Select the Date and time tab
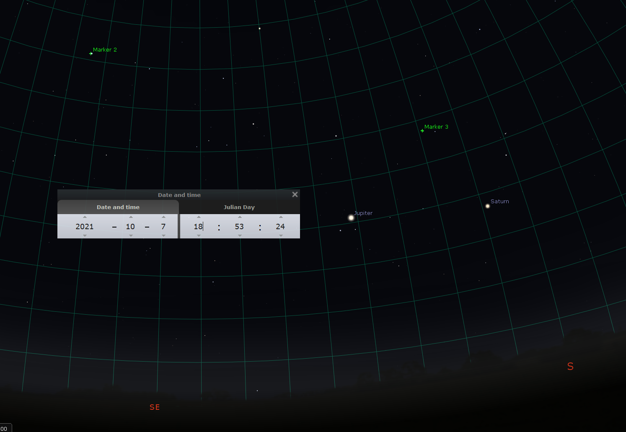This screenshot has height=432, width=626. [x=118, y=207]
